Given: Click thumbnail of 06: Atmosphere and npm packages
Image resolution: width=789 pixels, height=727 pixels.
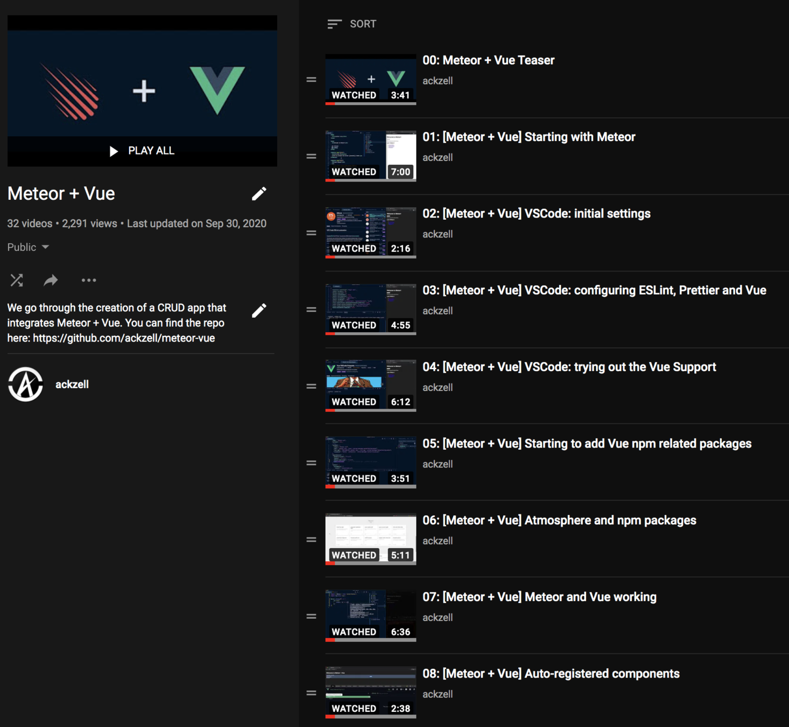Looking at the screenshot, I should tap(371, 539).
